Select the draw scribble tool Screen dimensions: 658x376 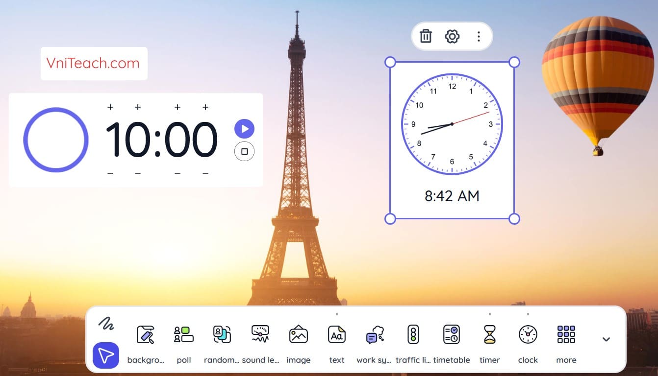pyautogui.click(x=106, y=323)
